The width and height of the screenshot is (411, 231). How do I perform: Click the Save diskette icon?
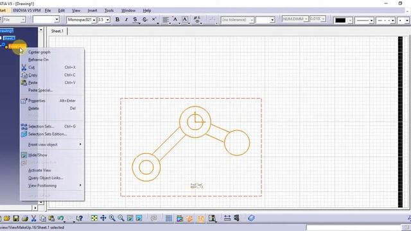[16, 218]
